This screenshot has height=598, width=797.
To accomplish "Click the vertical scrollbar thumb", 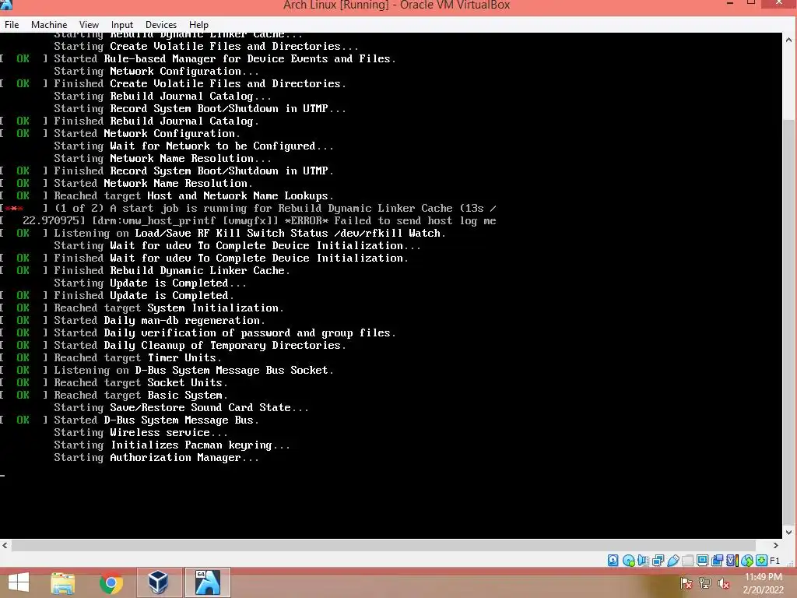I will (x=789, y=322).
